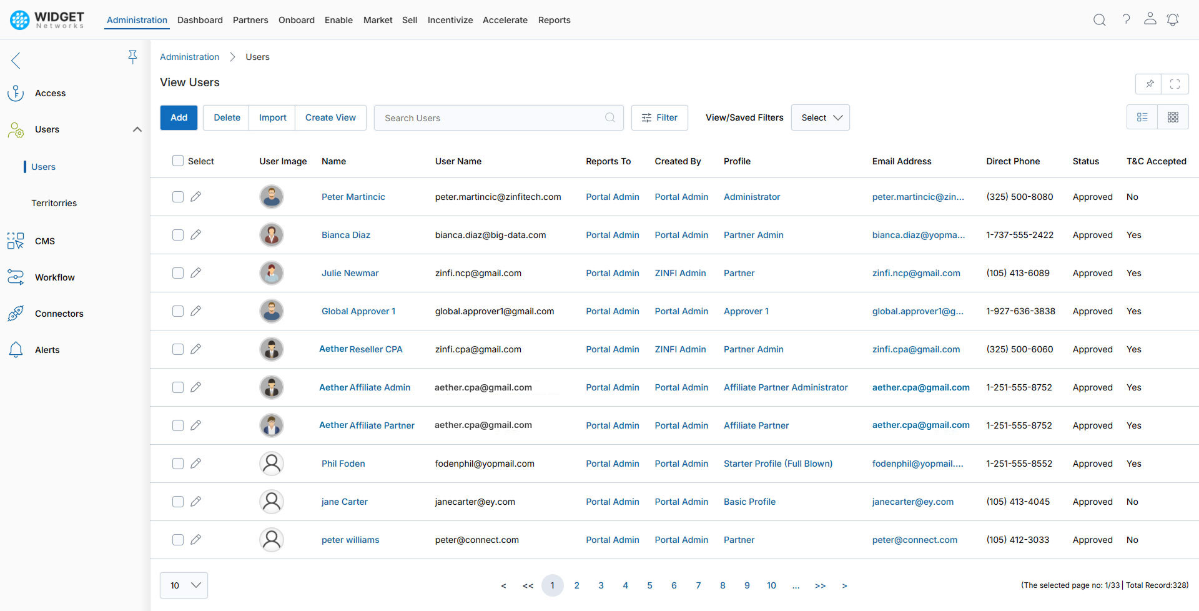Open the CMS section from sidebar

tap(44, 241)
